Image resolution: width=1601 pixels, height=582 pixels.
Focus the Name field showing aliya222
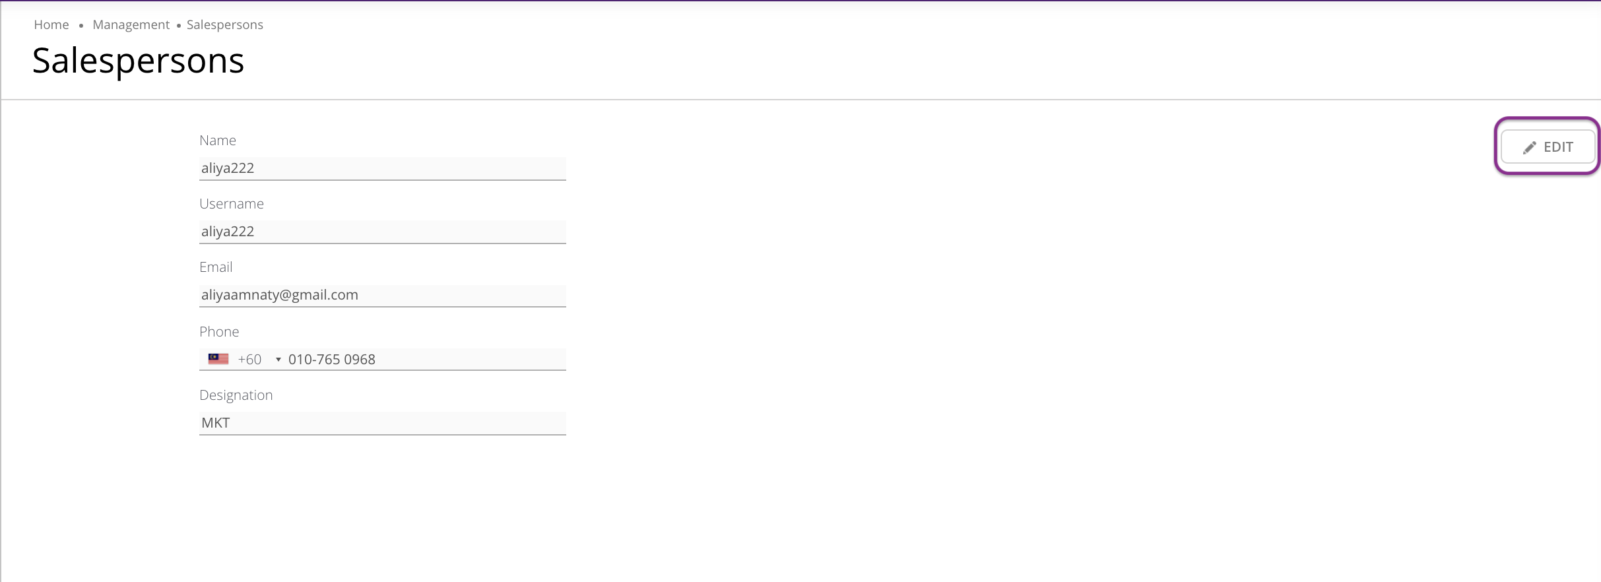click(382, 168)
